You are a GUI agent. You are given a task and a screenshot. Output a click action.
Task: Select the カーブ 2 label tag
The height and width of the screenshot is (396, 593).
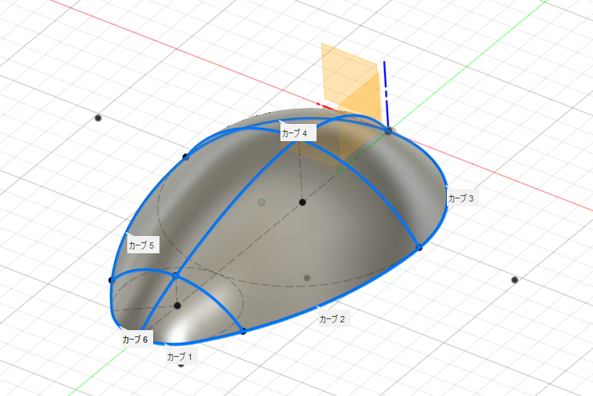tap(333, 319)
